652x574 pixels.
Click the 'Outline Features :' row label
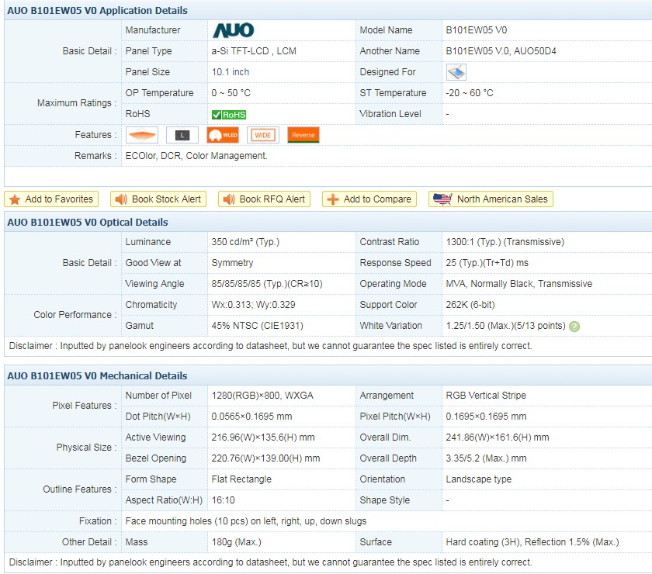(x=80, y=489)
